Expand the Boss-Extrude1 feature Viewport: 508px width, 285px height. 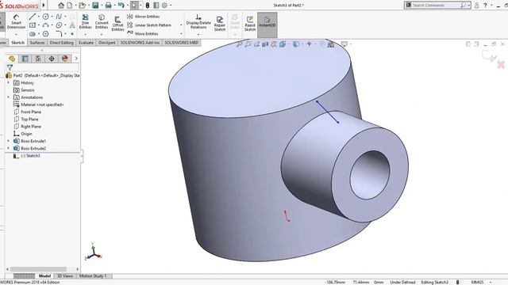point(9,141)
